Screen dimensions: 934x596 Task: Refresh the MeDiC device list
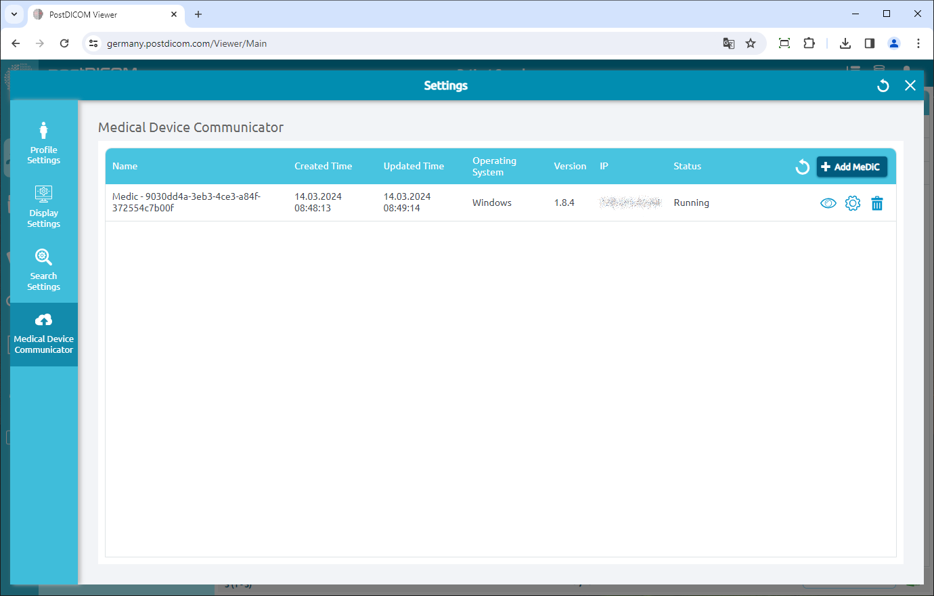coord(802,167)
